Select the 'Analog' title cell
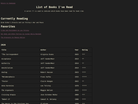The height and width of the screenshot is (104, 138). point(20,72)
